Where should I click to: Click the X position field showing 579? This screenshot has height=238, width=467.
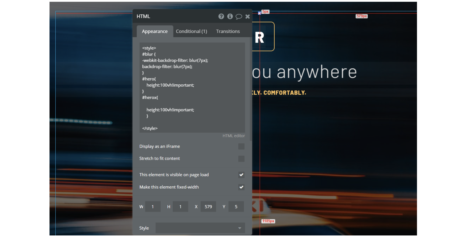pyautogui.click(x=208, y=207)
